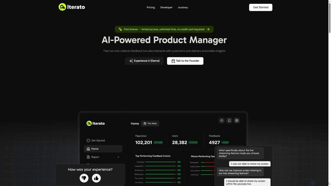Open settings via the gear icon

coord(237,120)
